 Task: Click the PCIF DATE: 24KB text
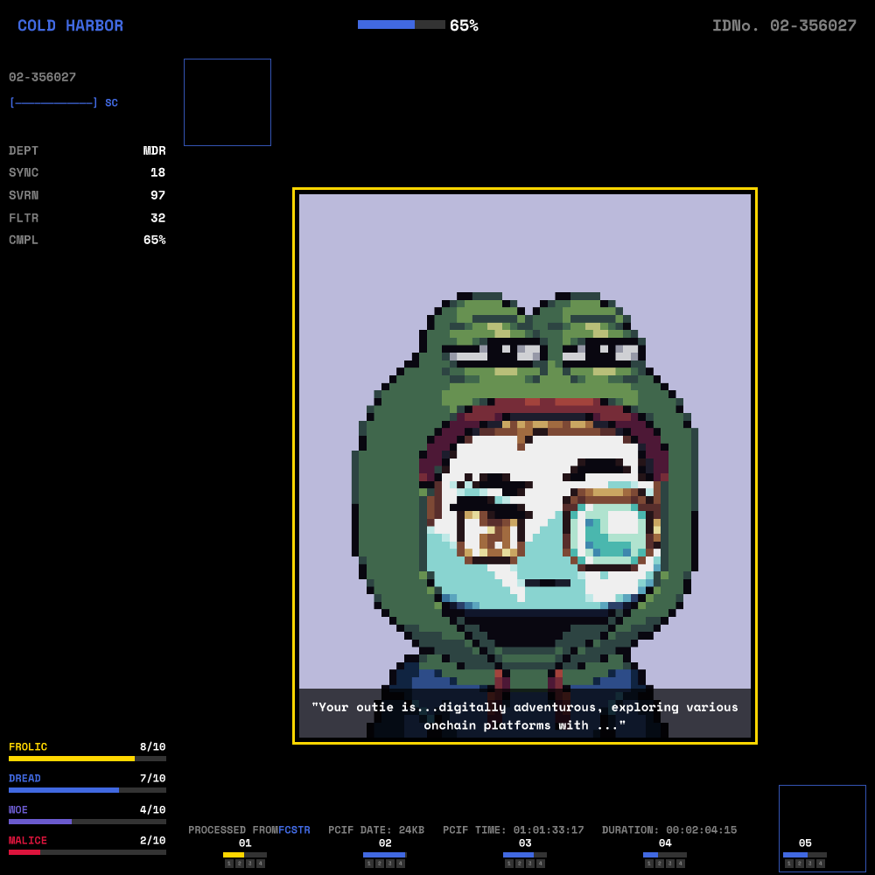(x=376, y=829)
